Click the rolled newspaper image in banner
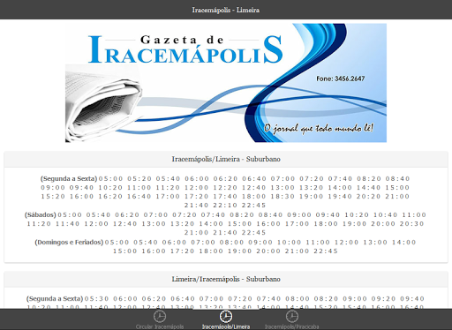Image resolution: width=452 pixels, height=330 pixels. pos(103,103)
